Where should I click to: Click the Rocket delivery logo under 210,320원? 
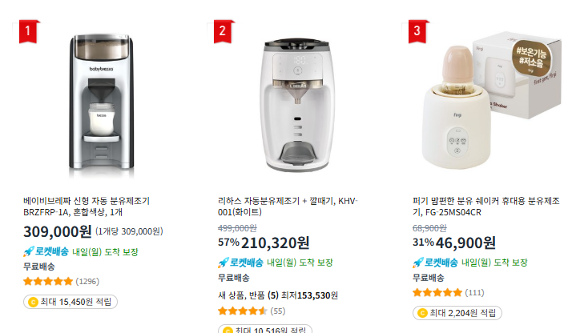click(240, 263)
